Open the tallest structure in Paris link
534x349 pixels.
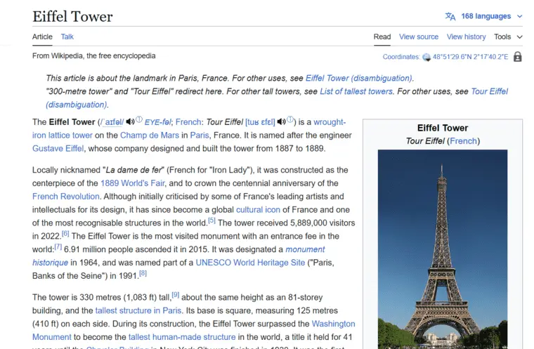pos(138,311)
